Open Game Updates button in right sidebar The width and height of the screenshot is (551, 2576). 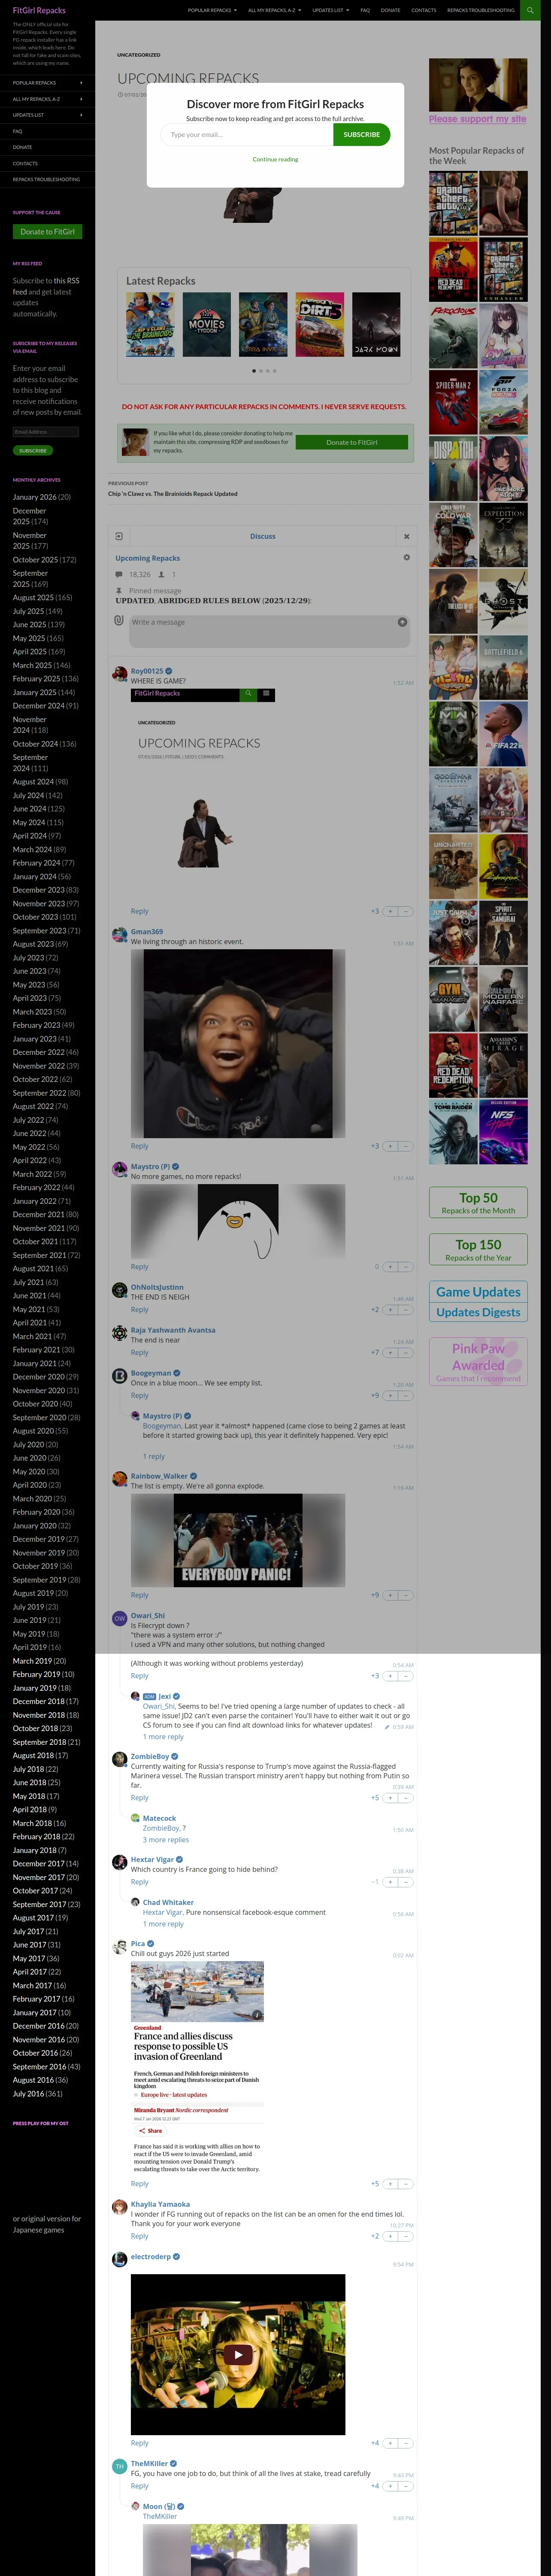pos(478,1291)
